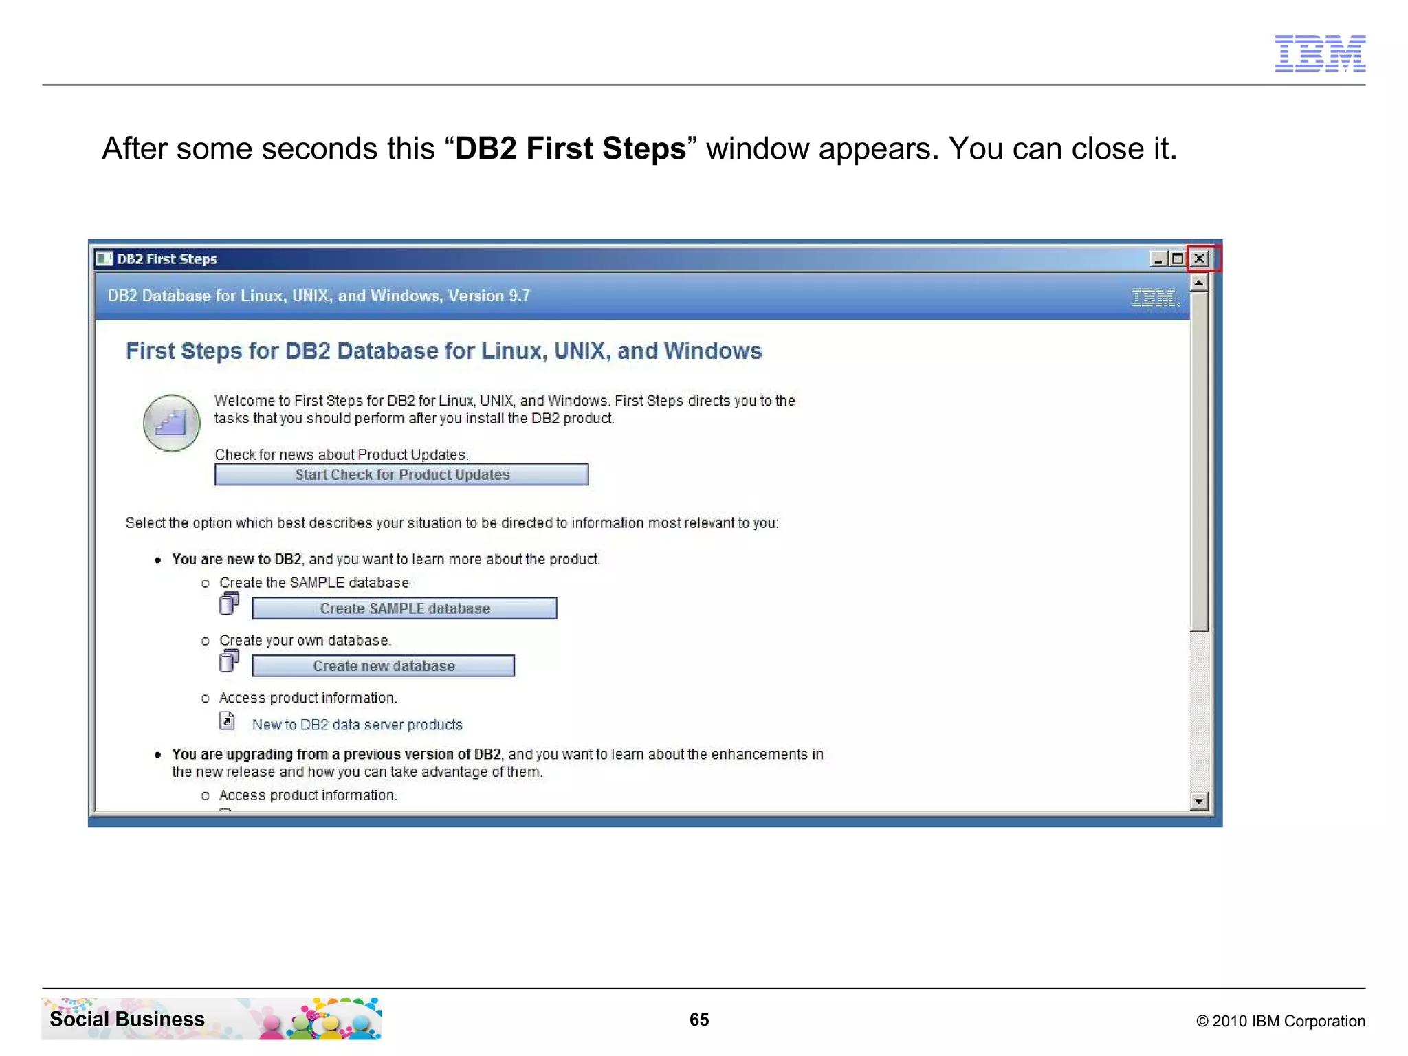The height and width of the screenshot is (1056, 1408).
Task: Click 'Create your own database.' text
Action: [x=305, y=640]
